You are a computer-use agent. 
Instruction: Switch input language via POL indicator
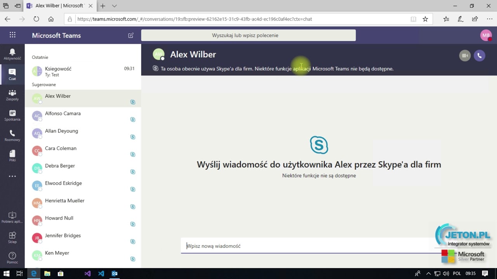pos(457,274)
